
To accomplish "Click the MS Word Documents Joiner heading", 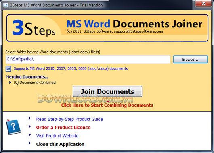I will [134, 24].
